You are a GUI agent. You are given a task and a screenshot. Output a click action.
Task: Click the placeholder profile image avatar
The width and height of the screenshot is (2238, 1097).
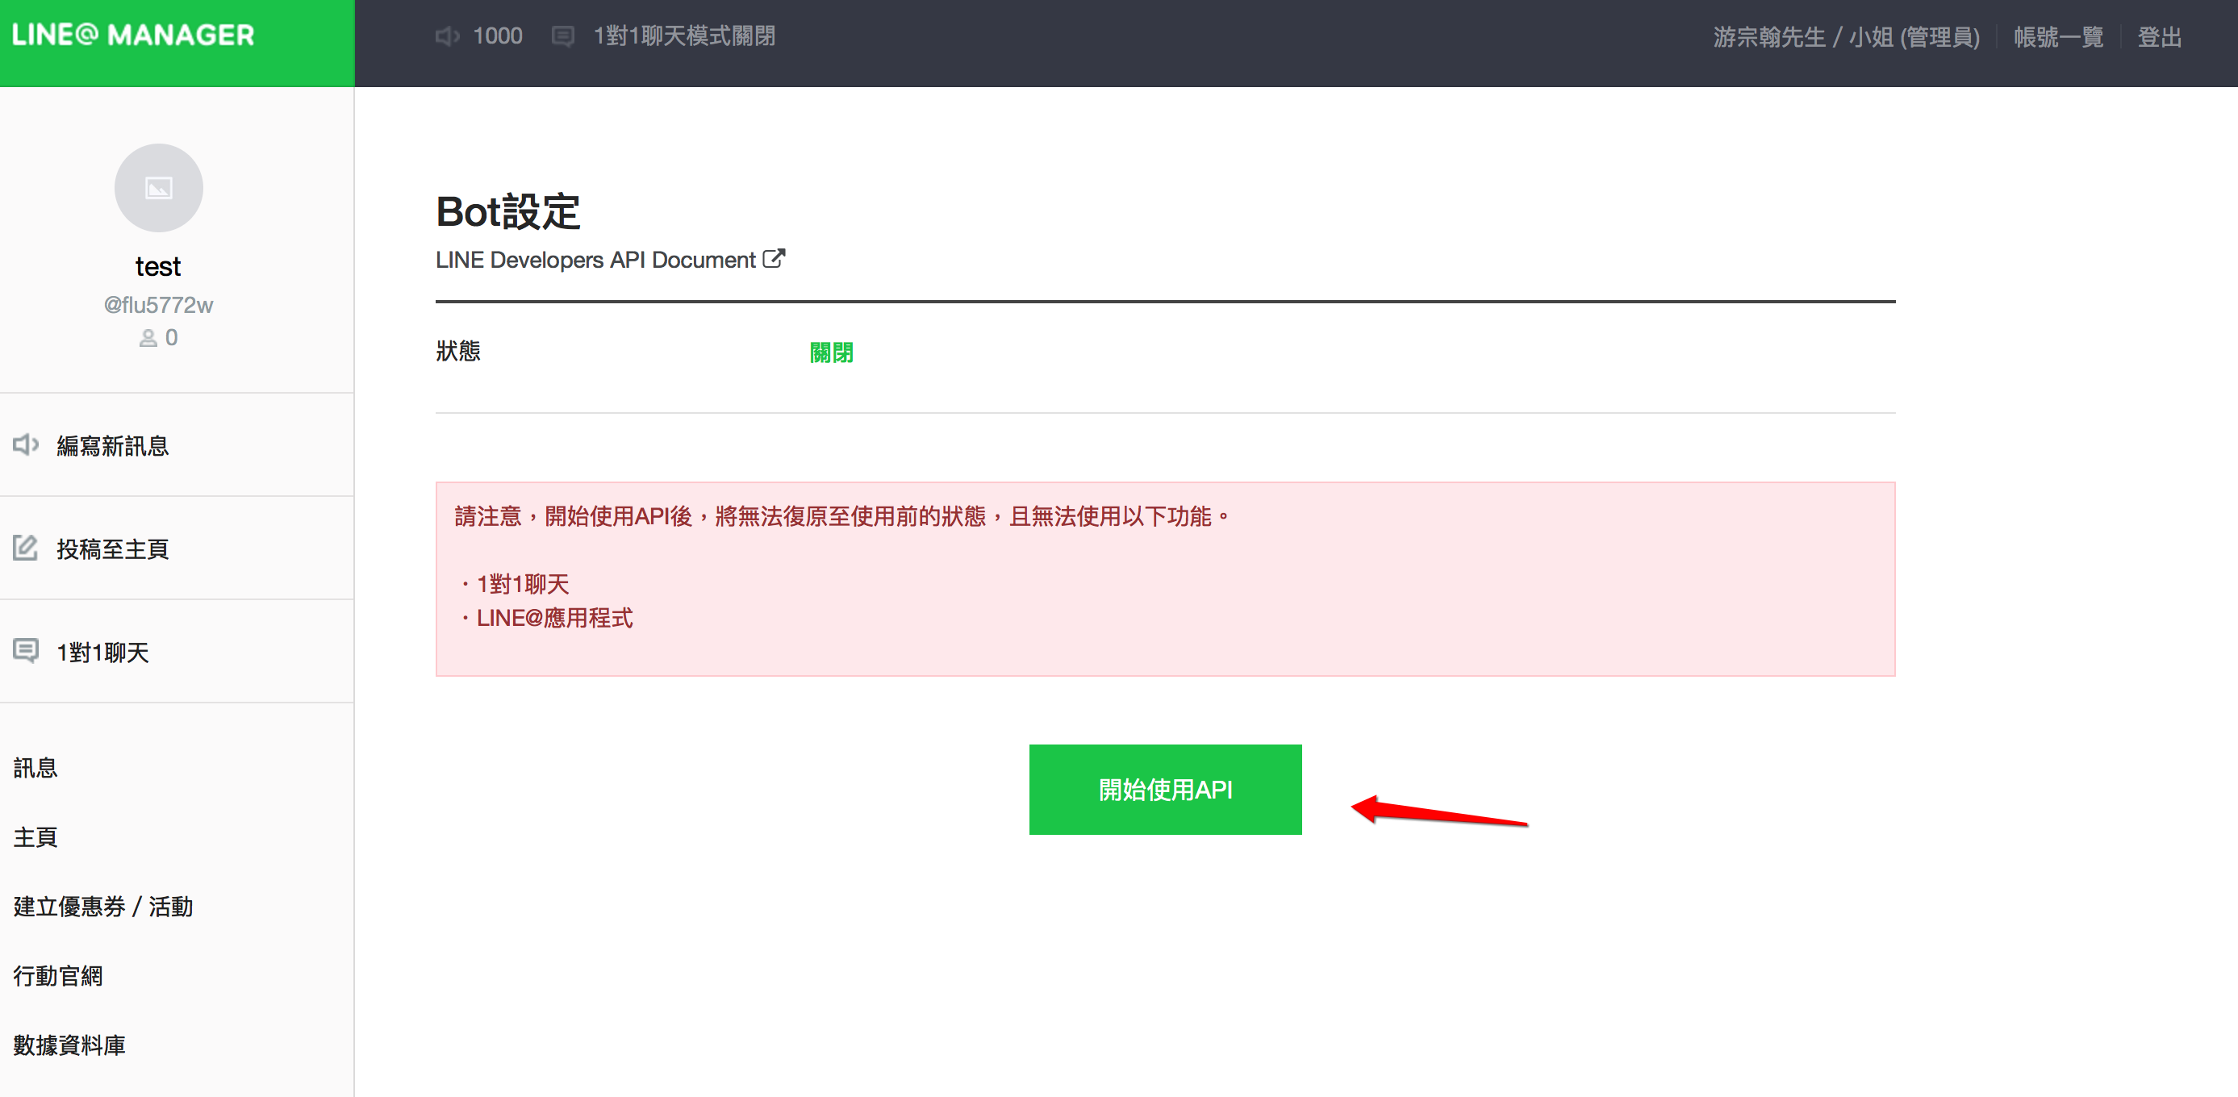(158, 188)
